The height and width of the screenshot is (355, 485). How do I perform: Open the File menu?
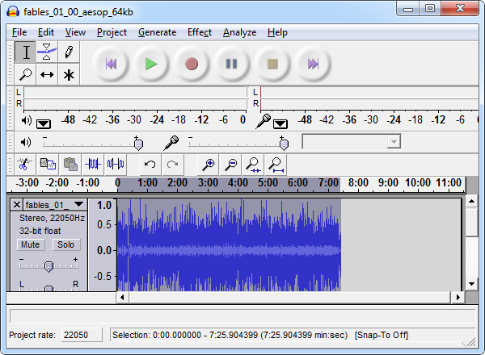pyautogui.click(x=19, y=32)
